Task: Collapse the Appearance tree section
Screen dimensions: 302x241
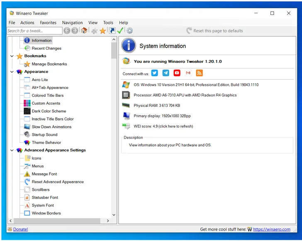Action: [12, 72]
